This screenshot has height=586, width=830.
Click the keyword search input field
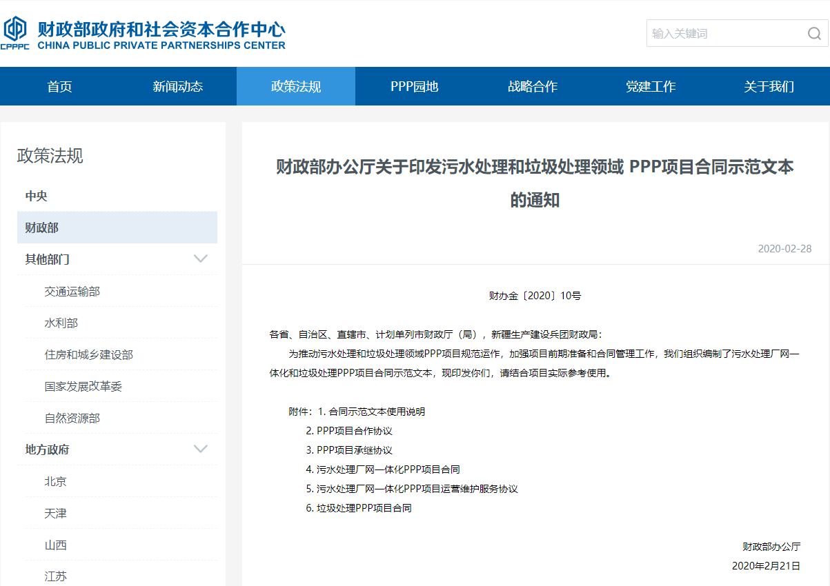coord(737,33)
